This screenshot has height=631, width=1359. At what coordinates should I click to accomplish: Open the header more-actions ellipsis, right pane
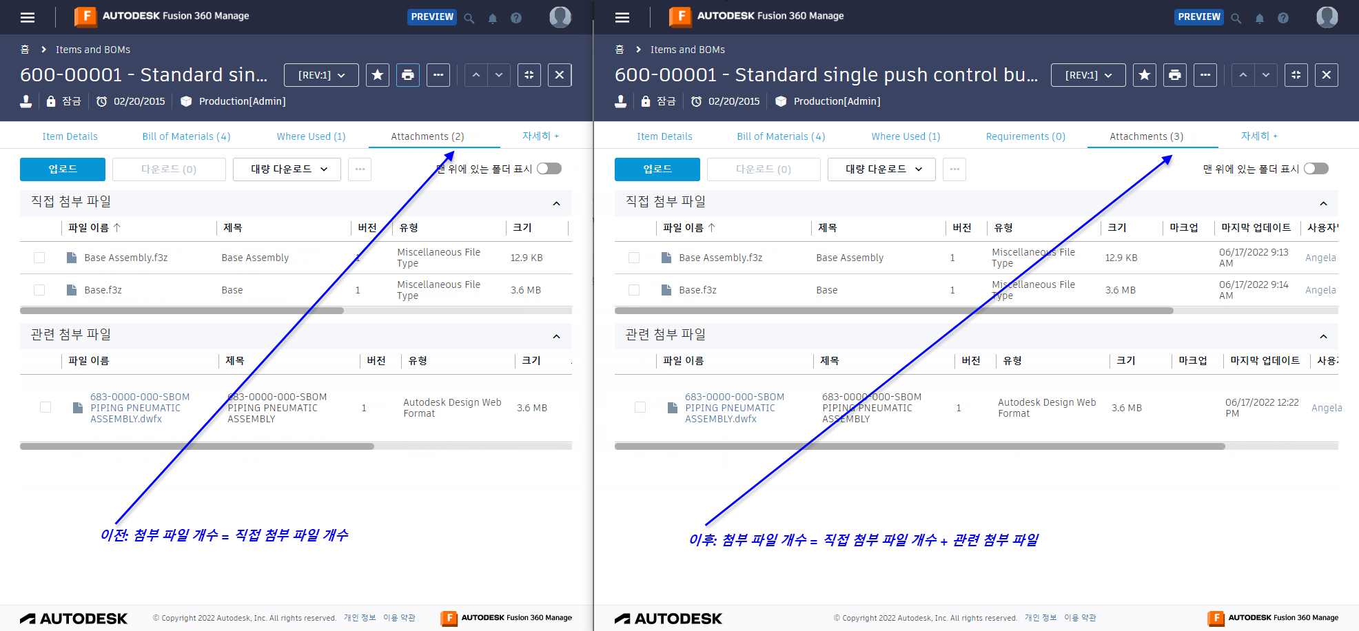(x=1205, y=75)
